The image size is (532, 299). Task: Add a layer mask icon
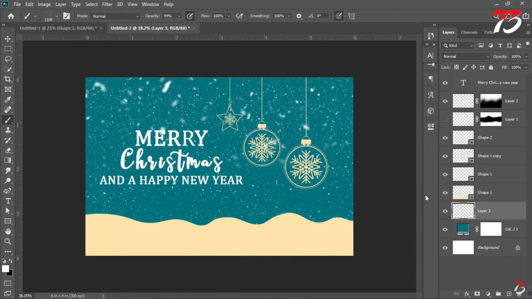point(477,294)
